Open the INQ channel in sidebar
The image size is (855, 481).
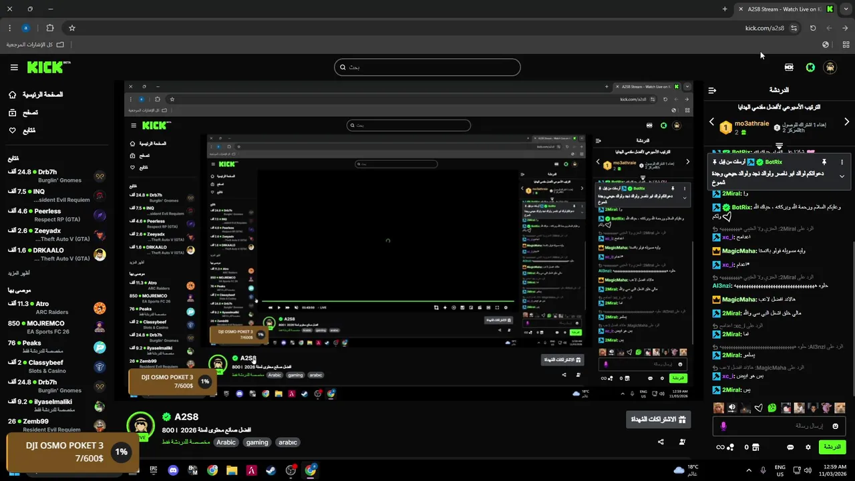(x=57, y=196)
